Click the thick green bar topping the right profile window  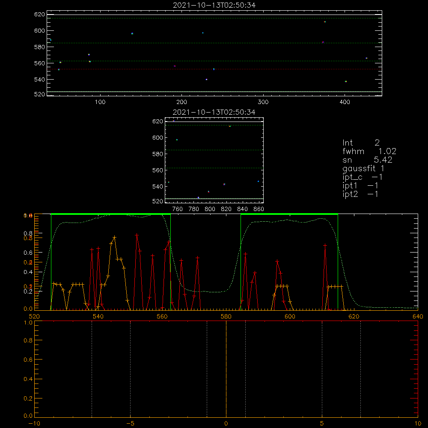coord(289,214)
